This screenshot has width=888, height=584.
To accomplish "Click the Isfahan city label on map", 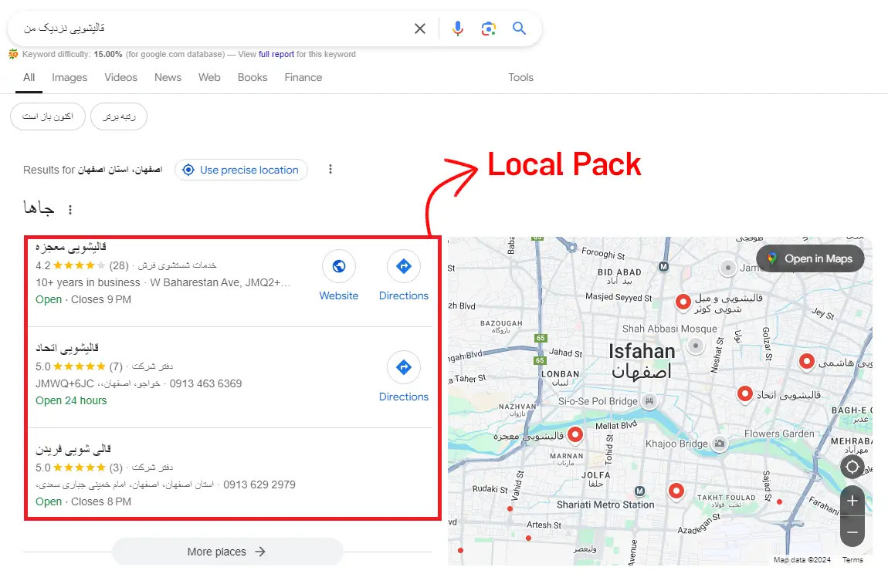I will coord(642,352).
